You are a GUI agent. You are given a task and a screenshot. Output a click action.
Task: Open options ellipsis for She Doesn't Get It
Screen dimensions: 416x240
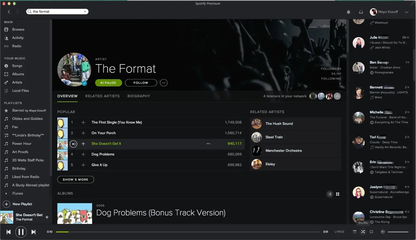208,143
